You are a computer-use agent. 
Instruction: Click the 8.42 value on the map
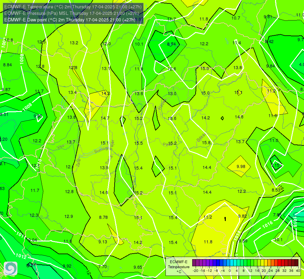pos(269,42)
